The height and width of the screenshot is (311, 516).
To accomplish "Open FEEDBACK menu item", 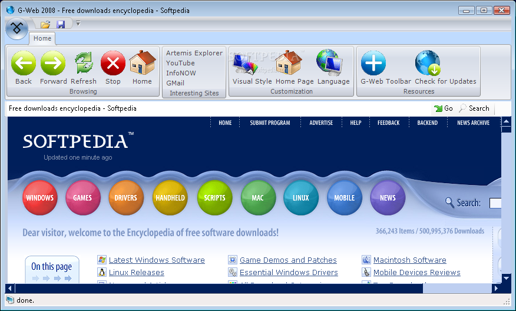I will point(388,123).
